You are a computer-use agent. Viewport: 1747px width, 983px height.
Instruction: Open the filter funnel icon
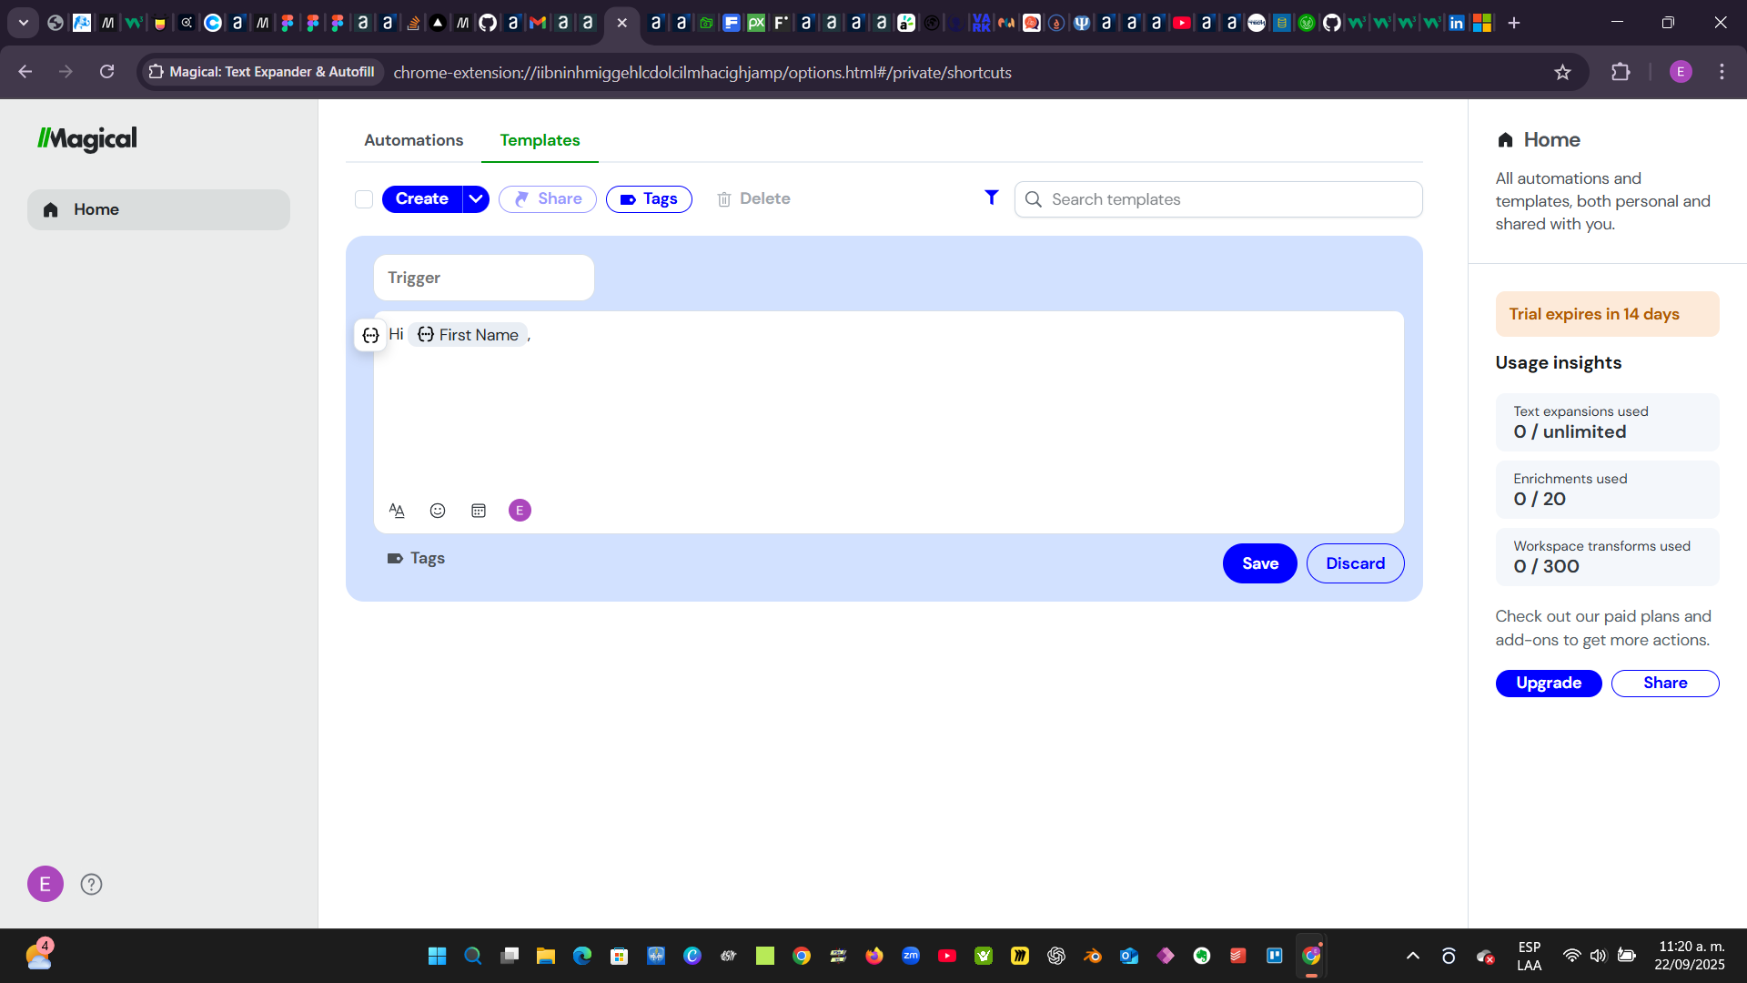(x=992, y=198)
